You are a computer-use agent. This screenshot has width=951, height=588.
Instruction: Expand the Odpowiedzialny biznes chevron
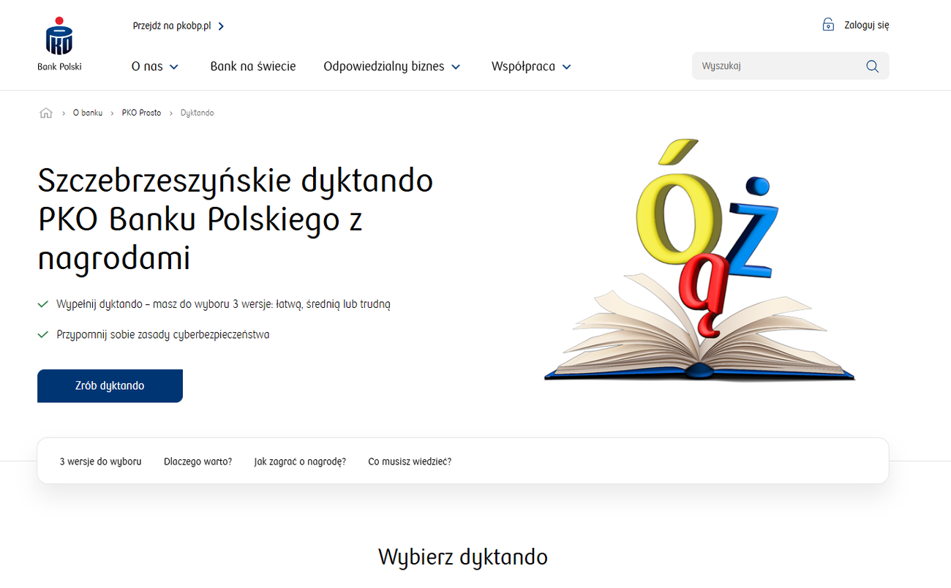456,67
